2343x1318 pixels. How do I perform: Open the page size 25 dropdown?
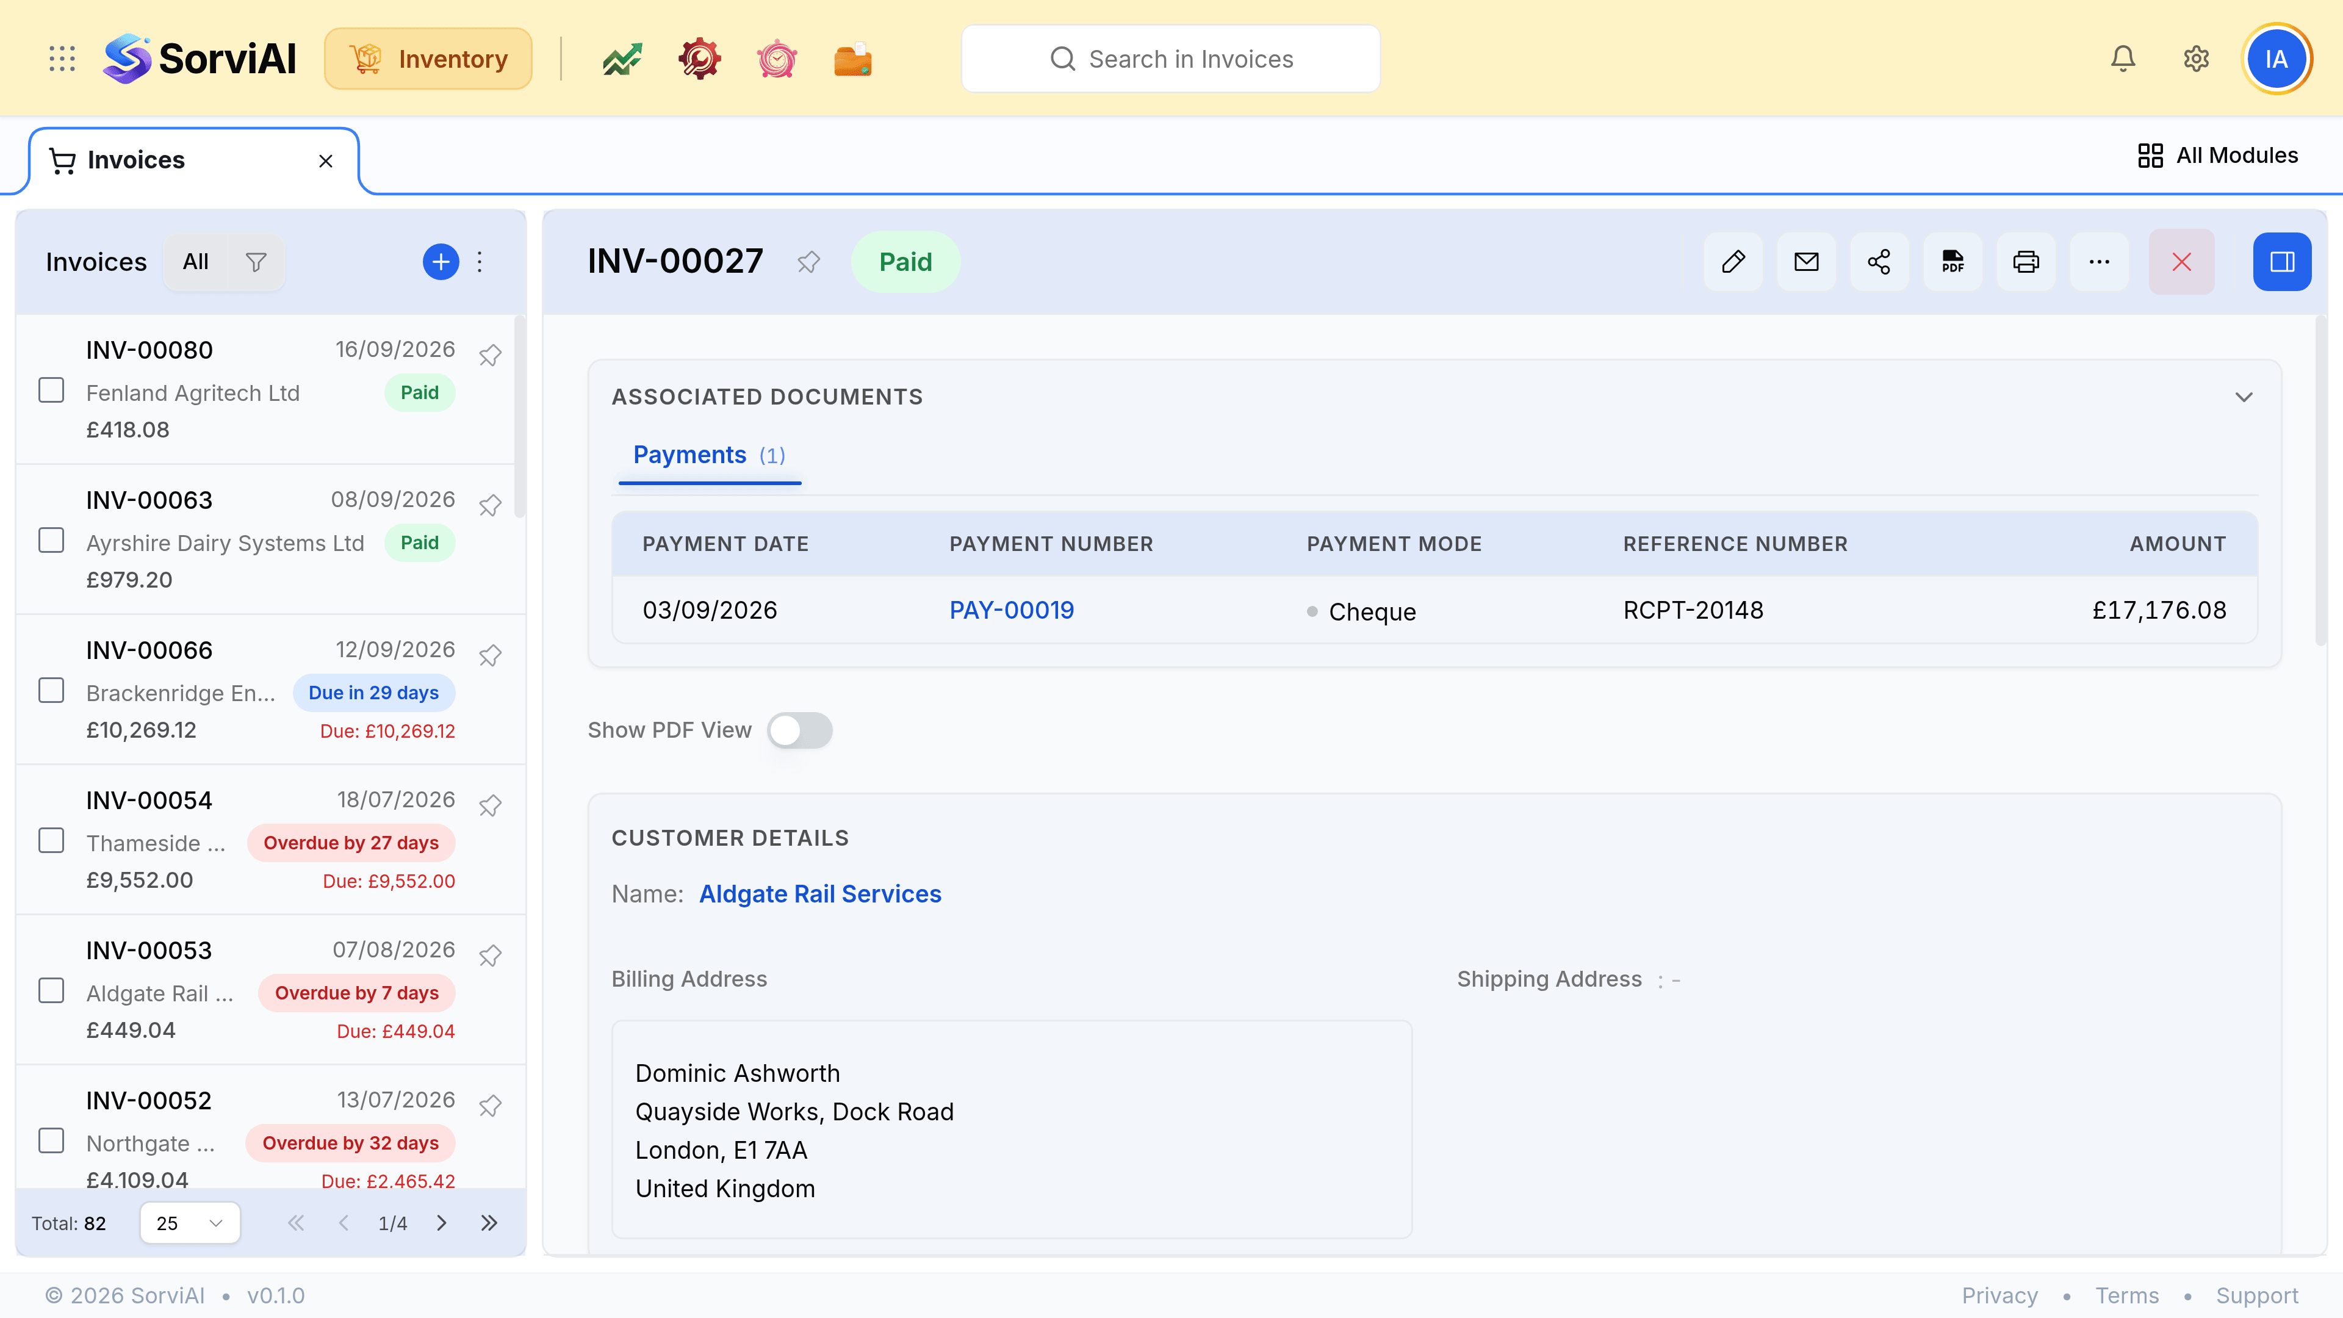click(190, 1222)
